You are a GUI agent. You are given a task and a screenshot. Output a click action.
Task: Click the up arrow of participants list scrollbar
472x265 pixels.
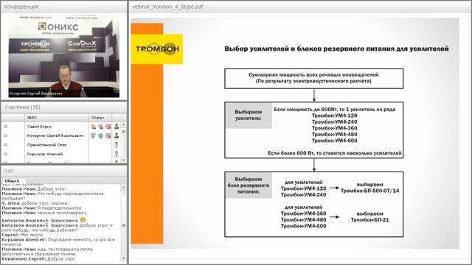tap(123, 124)
